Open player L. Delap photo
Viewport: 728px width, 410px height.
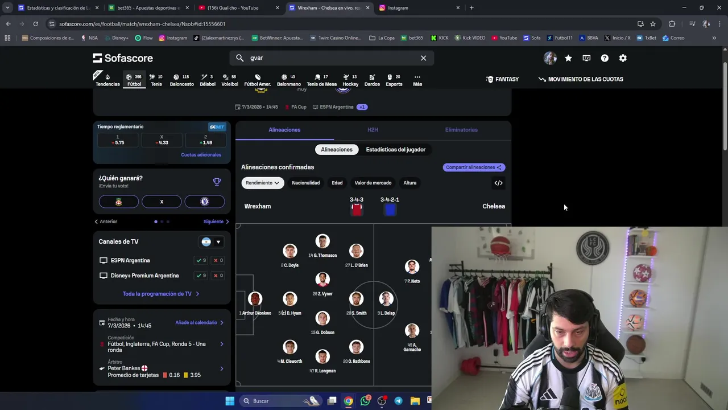pos(386,298)
